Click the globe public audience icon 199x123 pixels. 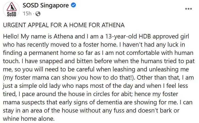click(x=38, y=13)
